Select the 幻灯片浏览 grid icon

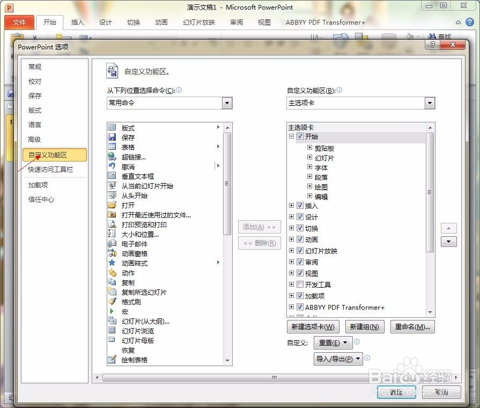pos(112,330)
